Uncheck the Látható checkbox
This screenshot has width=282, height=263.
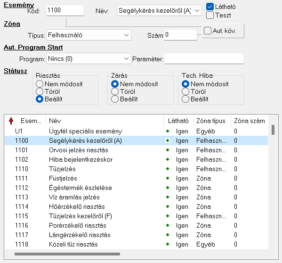pos(210,7)
